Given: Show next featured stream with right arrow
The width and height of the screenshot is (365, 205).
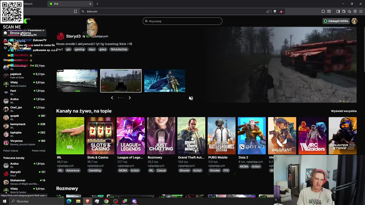Looking at the screenshot, I should pyautogui.click(x=130, y=98).
